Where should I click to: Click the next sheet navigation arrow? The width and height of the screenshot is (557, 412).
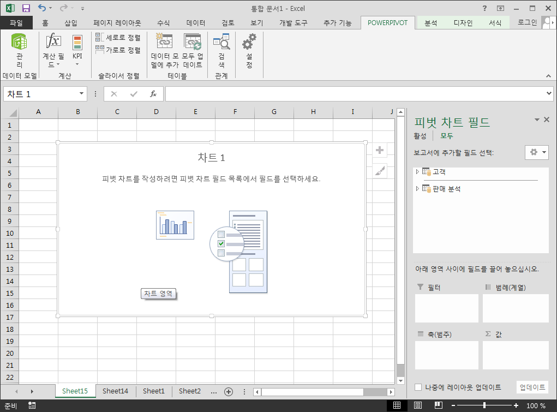(32, 391)
